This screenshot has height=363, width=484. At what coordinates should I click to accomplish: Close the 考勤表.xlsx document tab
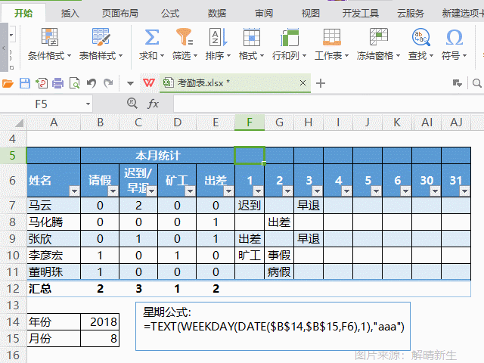pos(302,82)
